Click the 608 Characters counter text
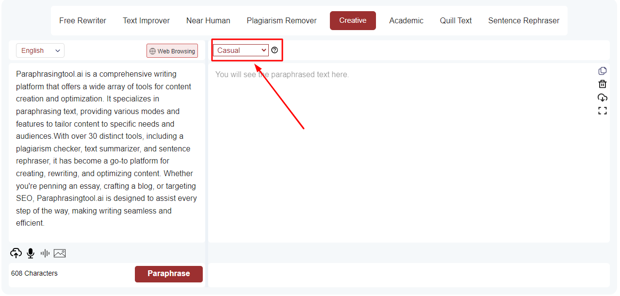The width and height of the screenshot is (620, 296). [34, 273]
